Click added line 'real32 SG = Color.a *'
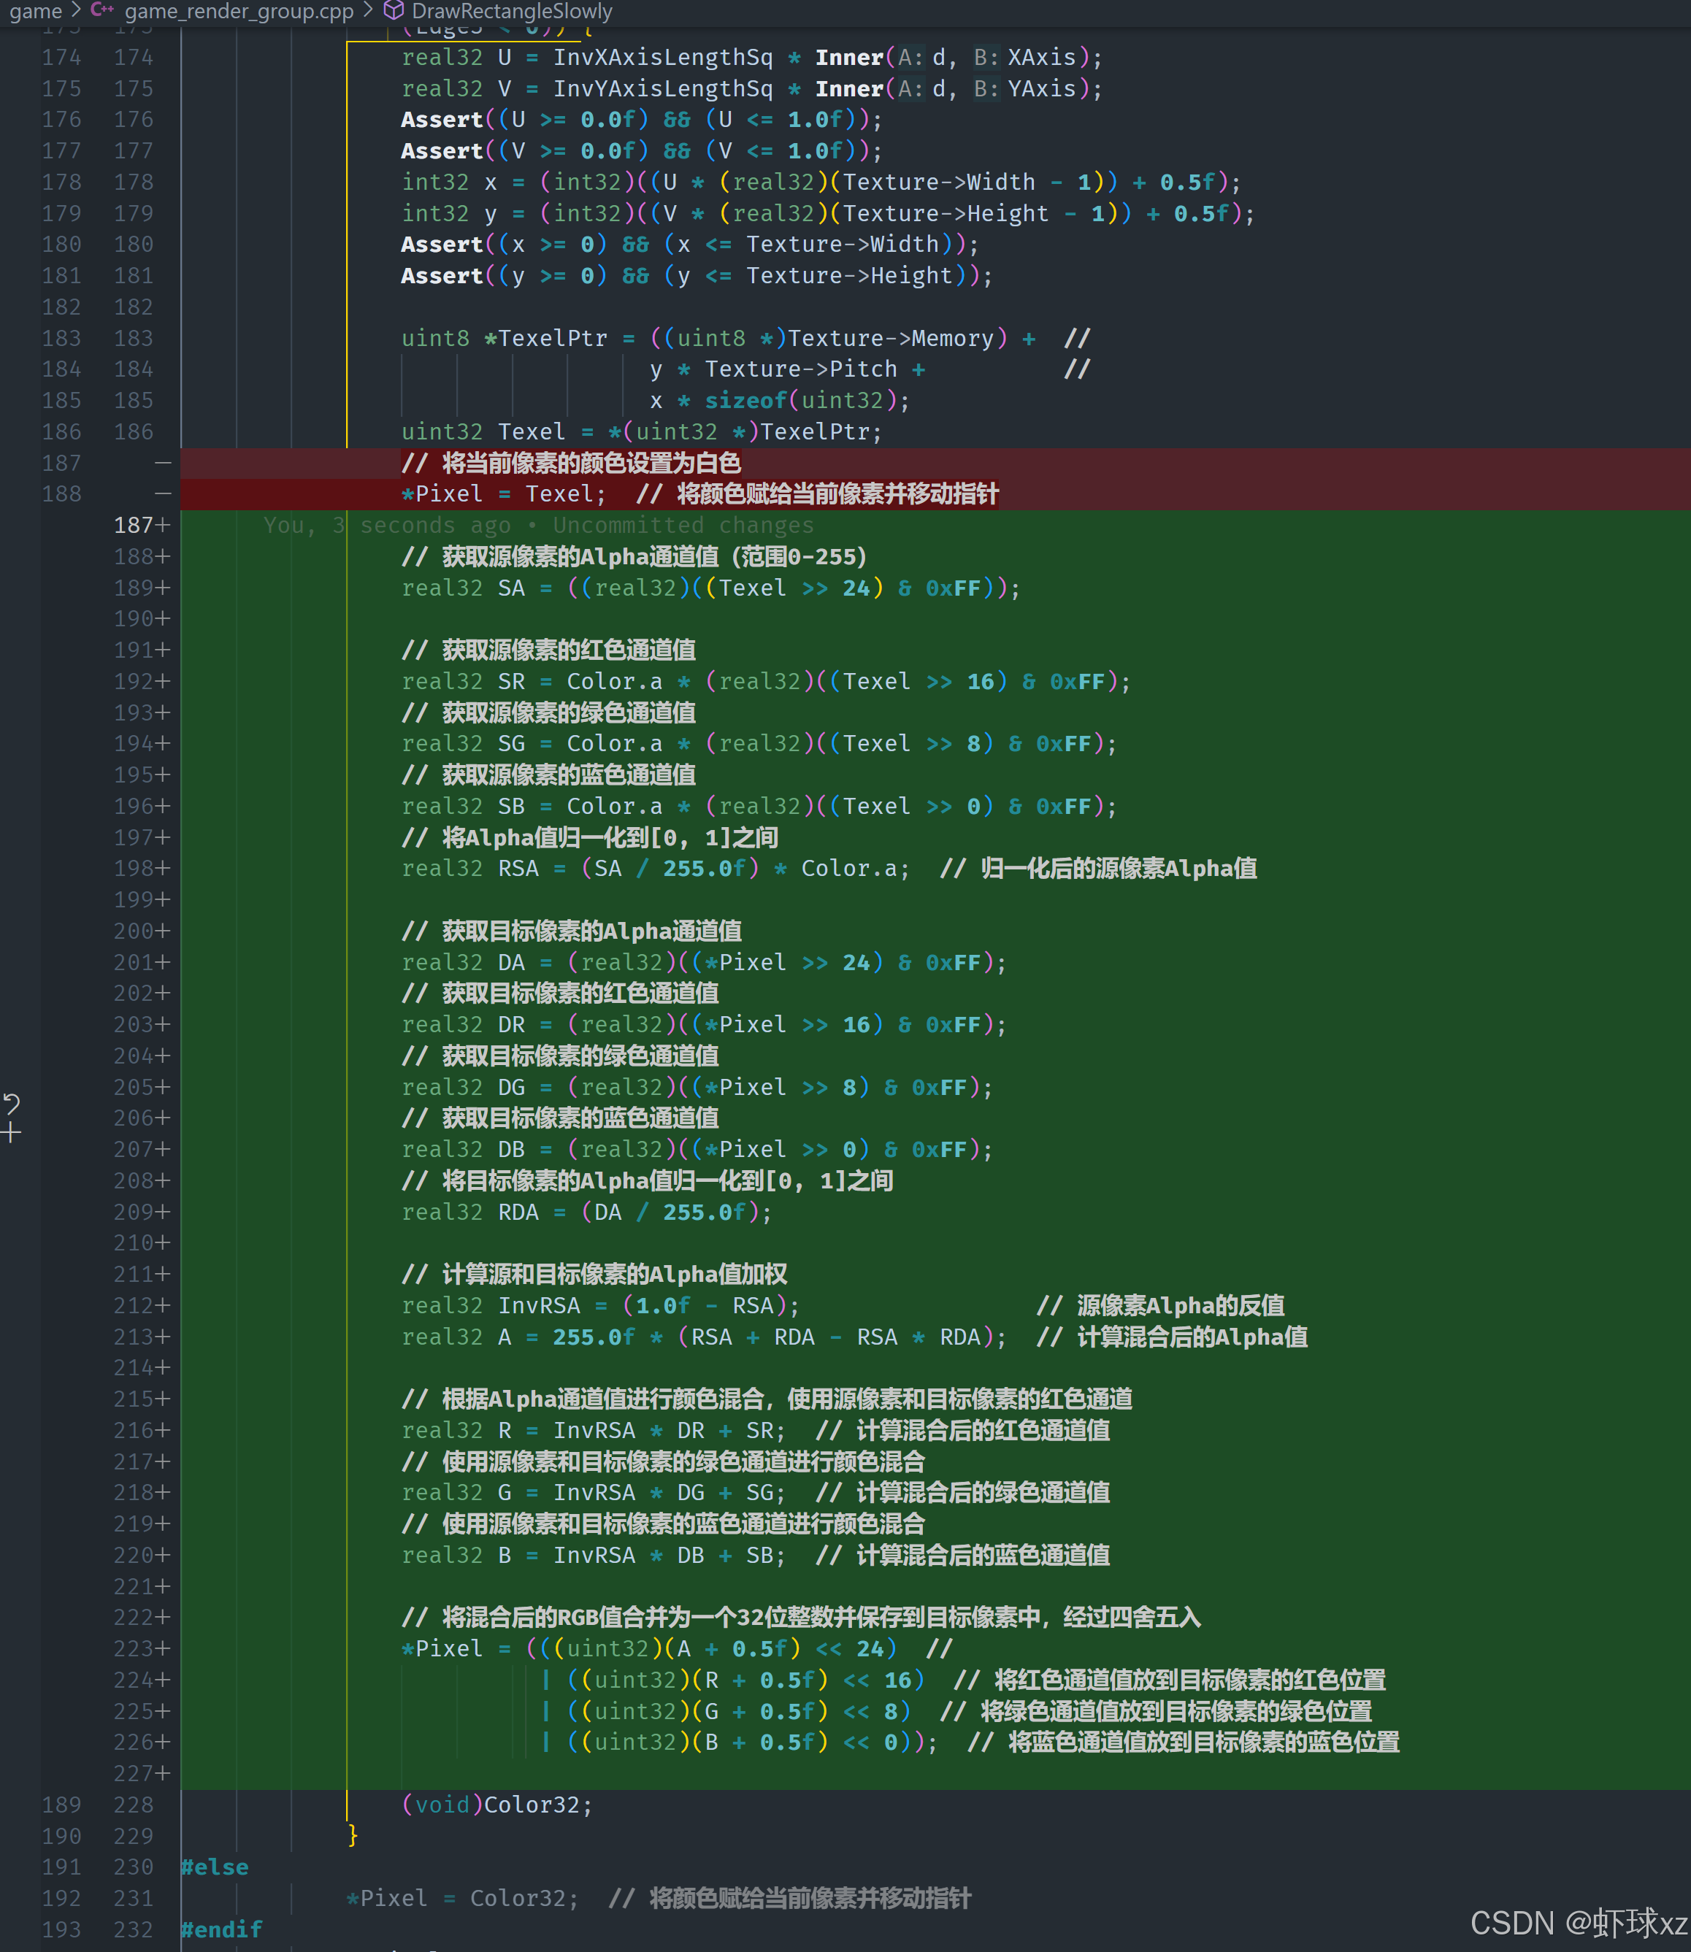Image resolution: width=1691 pixels, height=1952 pixels. coord(759,743)
